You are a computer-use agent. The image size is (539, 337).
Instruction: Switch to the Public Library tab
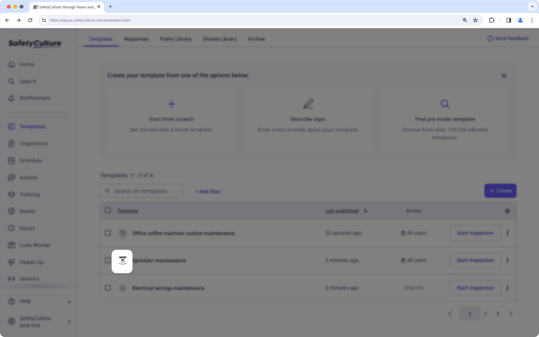coord(176,39)
